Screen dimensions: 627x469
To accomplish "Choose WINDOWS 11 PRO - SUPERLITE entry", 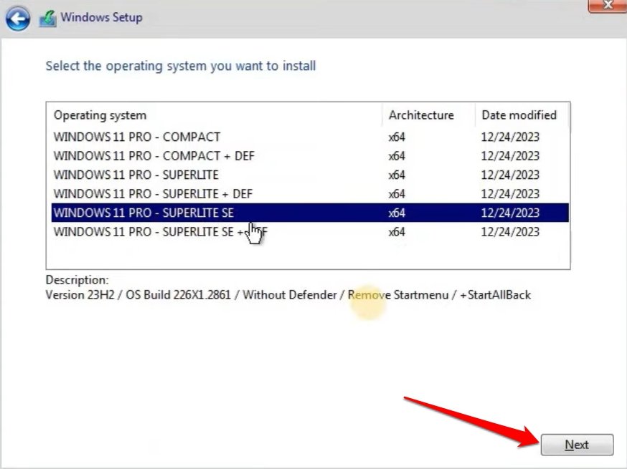I will [310, 175].
